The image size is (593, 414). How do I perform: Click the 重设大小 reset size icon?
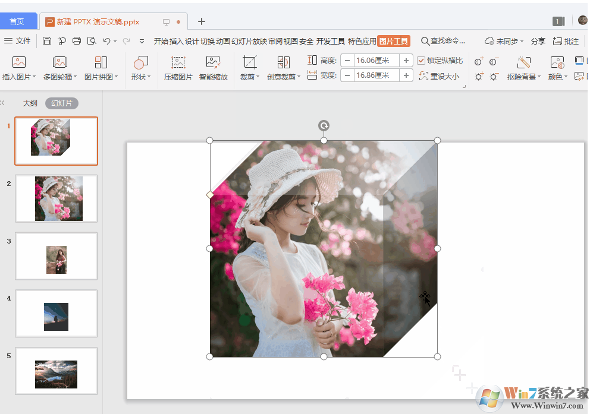point(440,76)
